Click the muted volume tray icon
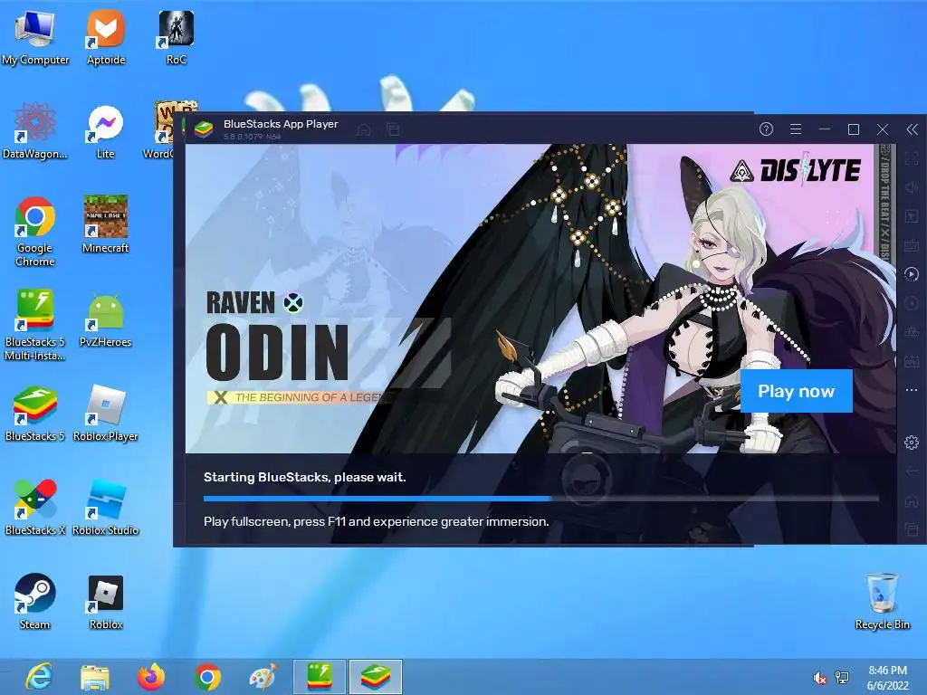 coord(820,678)
